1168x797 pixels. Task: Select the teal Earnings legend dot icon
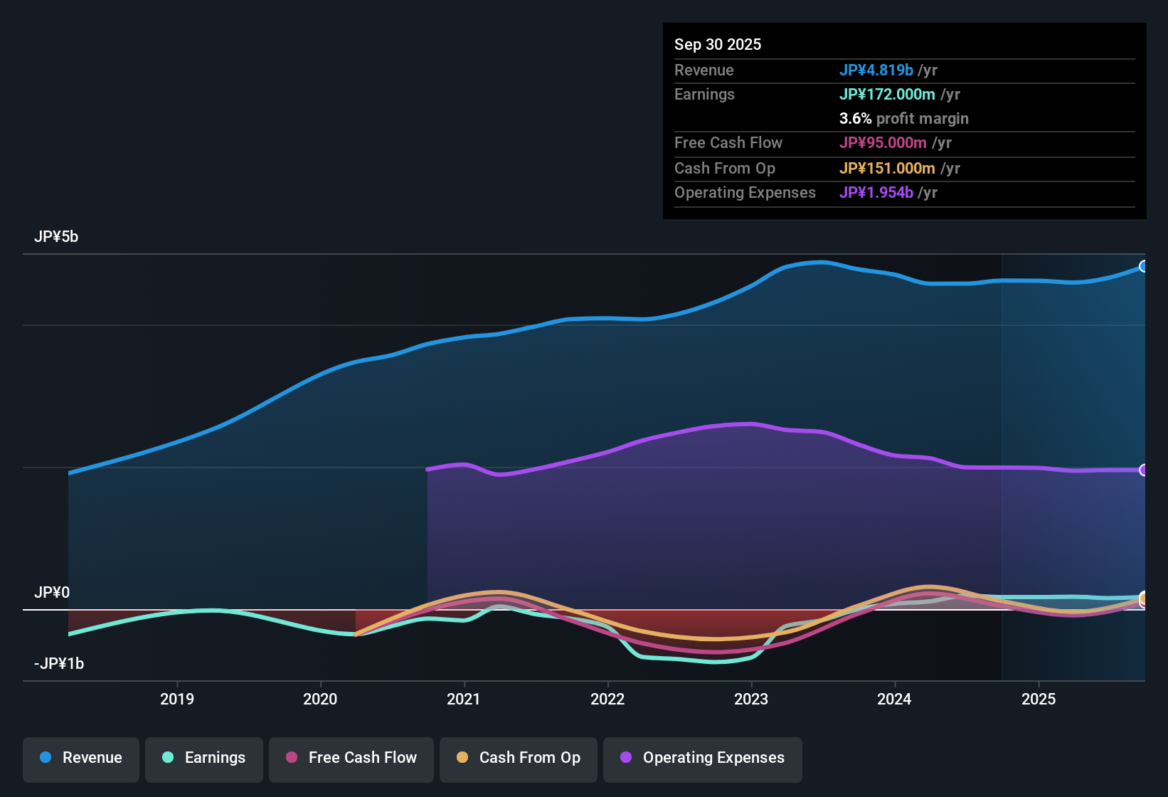coord(168,758)
